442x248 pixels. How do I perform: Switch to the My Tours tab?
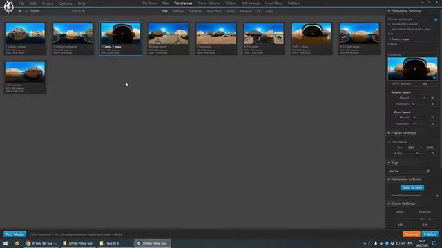pyautogui.click(x=150, y=3)
